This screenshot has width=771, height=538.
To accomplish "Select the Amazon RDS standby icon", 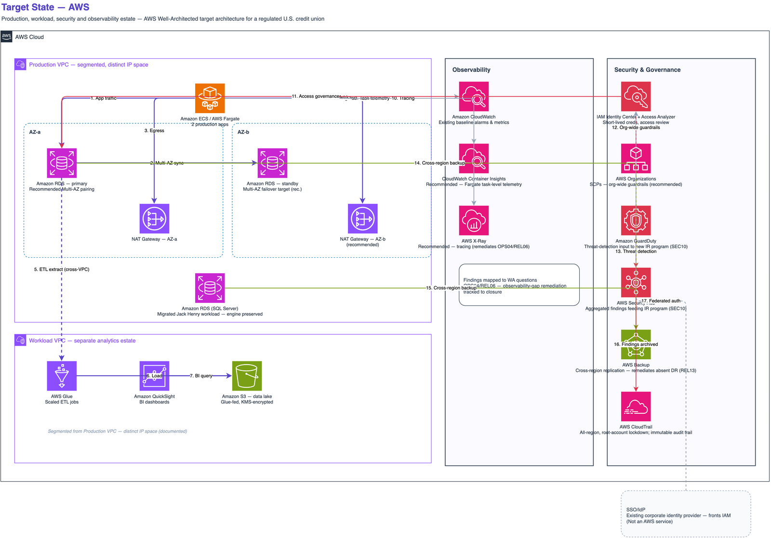I will pos(272,163).
